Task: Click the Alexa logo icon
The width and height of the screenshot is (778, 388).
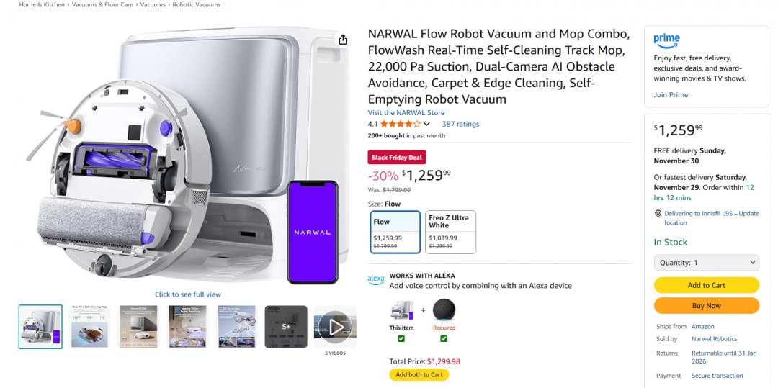Action: point(375,280)
